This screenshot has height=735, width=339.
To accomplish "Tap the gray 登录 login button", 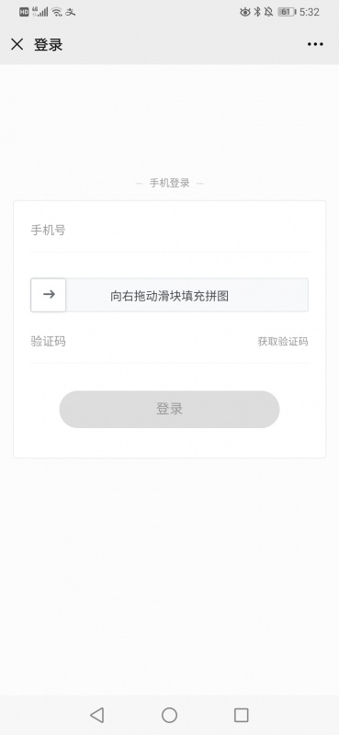I will 169,409.
